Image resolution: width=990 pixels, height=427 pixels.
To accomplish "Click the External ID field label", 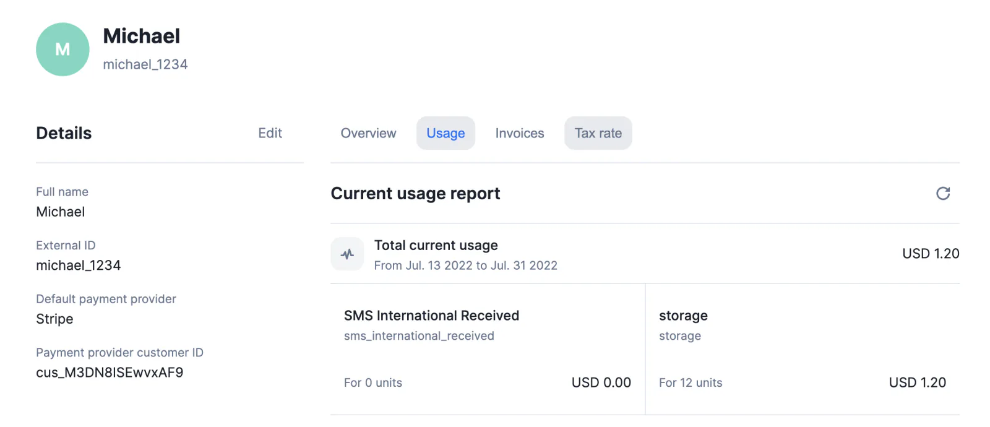I will (66, 246).
